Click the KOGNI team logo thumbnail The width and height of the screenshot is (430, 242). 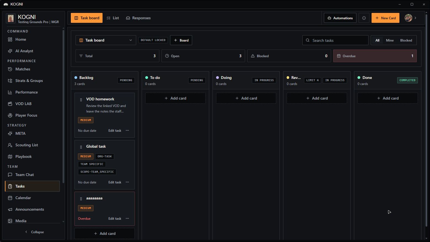coord(11,18)
